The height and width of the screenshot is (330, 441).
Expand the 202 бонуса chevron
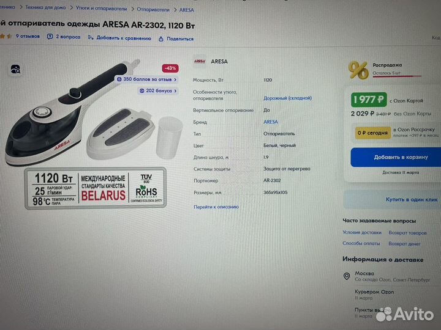coord(175,91)
